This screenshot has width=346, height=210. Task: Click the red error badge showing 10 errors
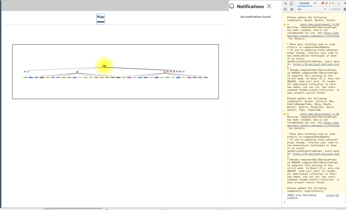tap(324, 3)
